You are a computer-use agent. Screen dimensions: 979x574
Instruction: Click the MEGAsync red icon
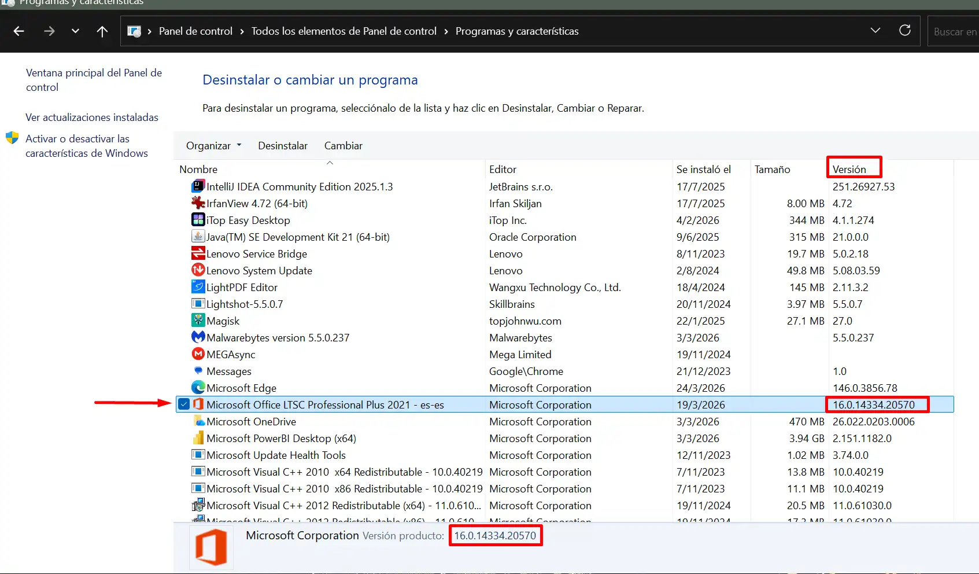click(x=198, y=354)
